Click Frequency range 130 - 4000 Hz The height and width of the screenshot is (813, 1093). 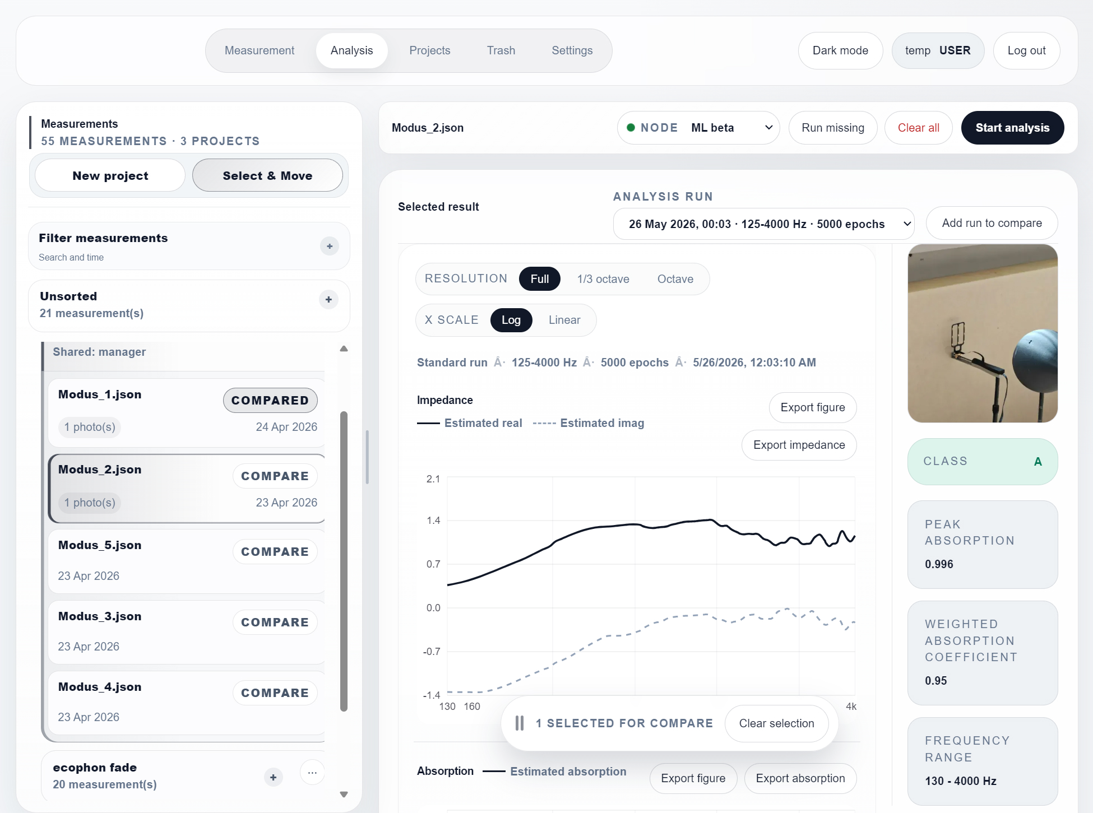click(960, 781)
